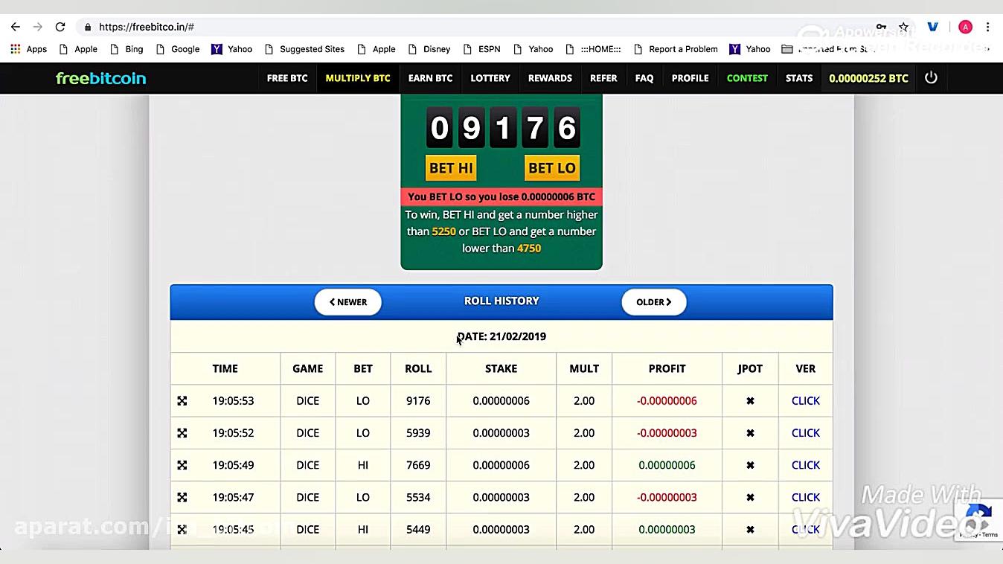This screenshot has height=564, width=1003.
Task: Click the power logout icon
Action: (x=931, y=77)
